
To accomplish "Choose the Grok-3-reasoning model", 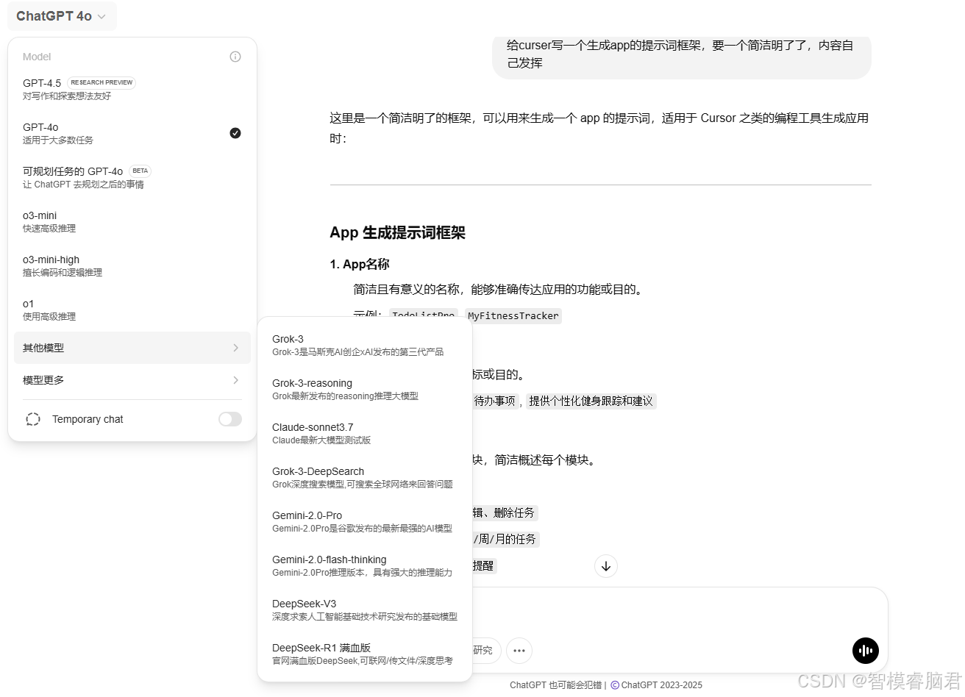I will pyautogui.click(x=365, y=389).
